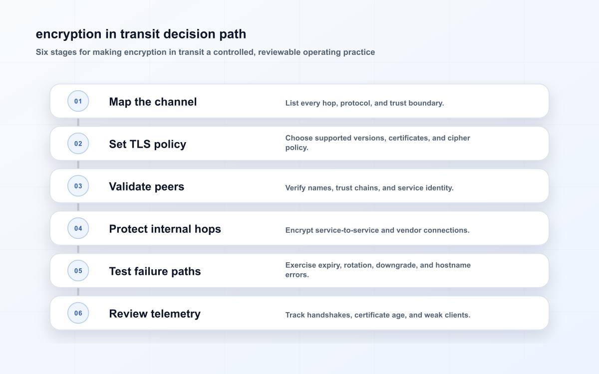Click description "List every hop, protocol, and trust boundary"
599x374 pixels.
[x=364, y=103]
